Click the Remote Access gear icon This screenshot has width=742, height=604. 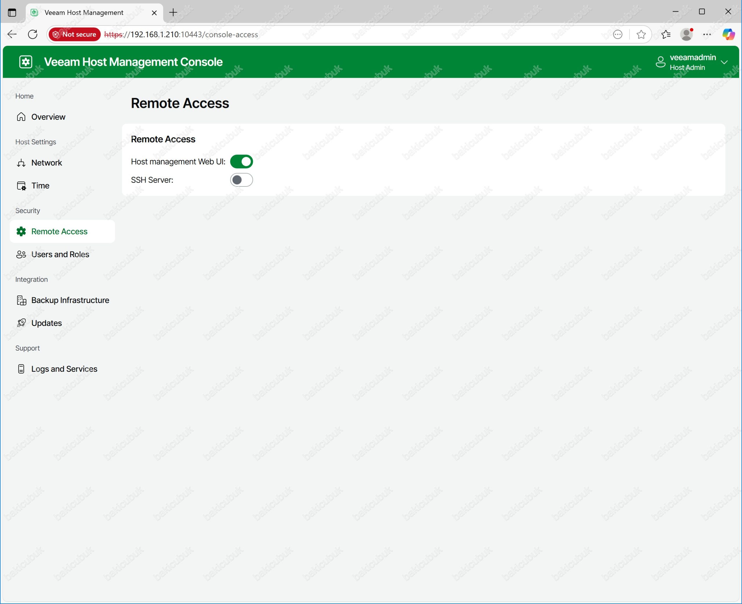tap(21, 232)
